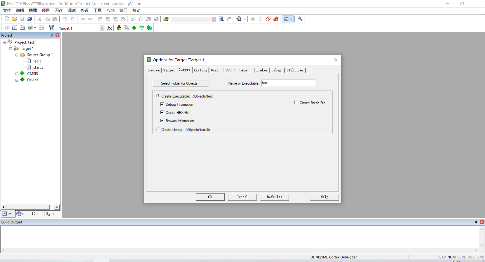Viewport: 485px width, 262px height.
Task: Click Select Folder for Objects button
Action: (181, 83)
